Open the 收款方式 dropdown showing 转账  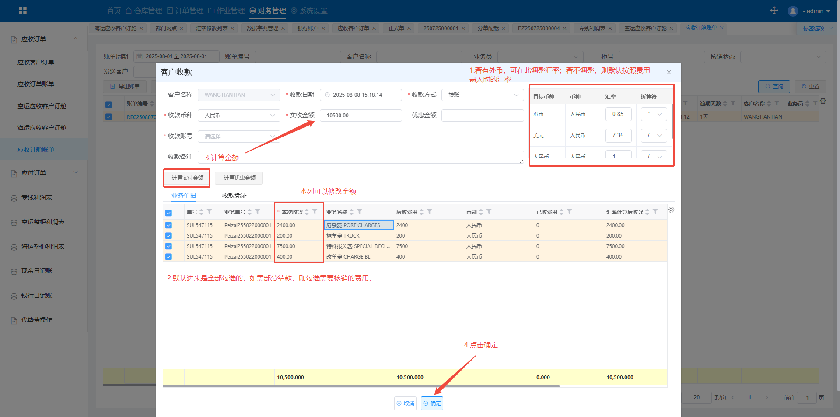(482, 95)
